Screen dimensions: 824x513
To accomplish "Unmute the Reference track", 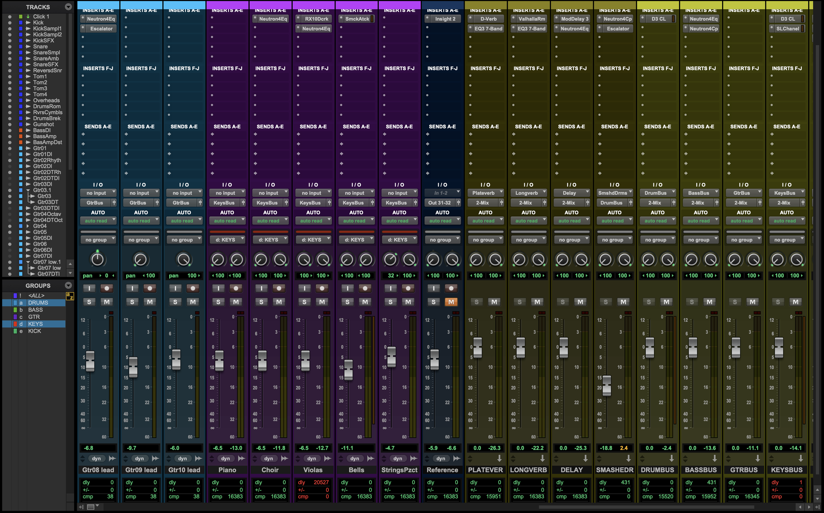I will tap(451, 302).
